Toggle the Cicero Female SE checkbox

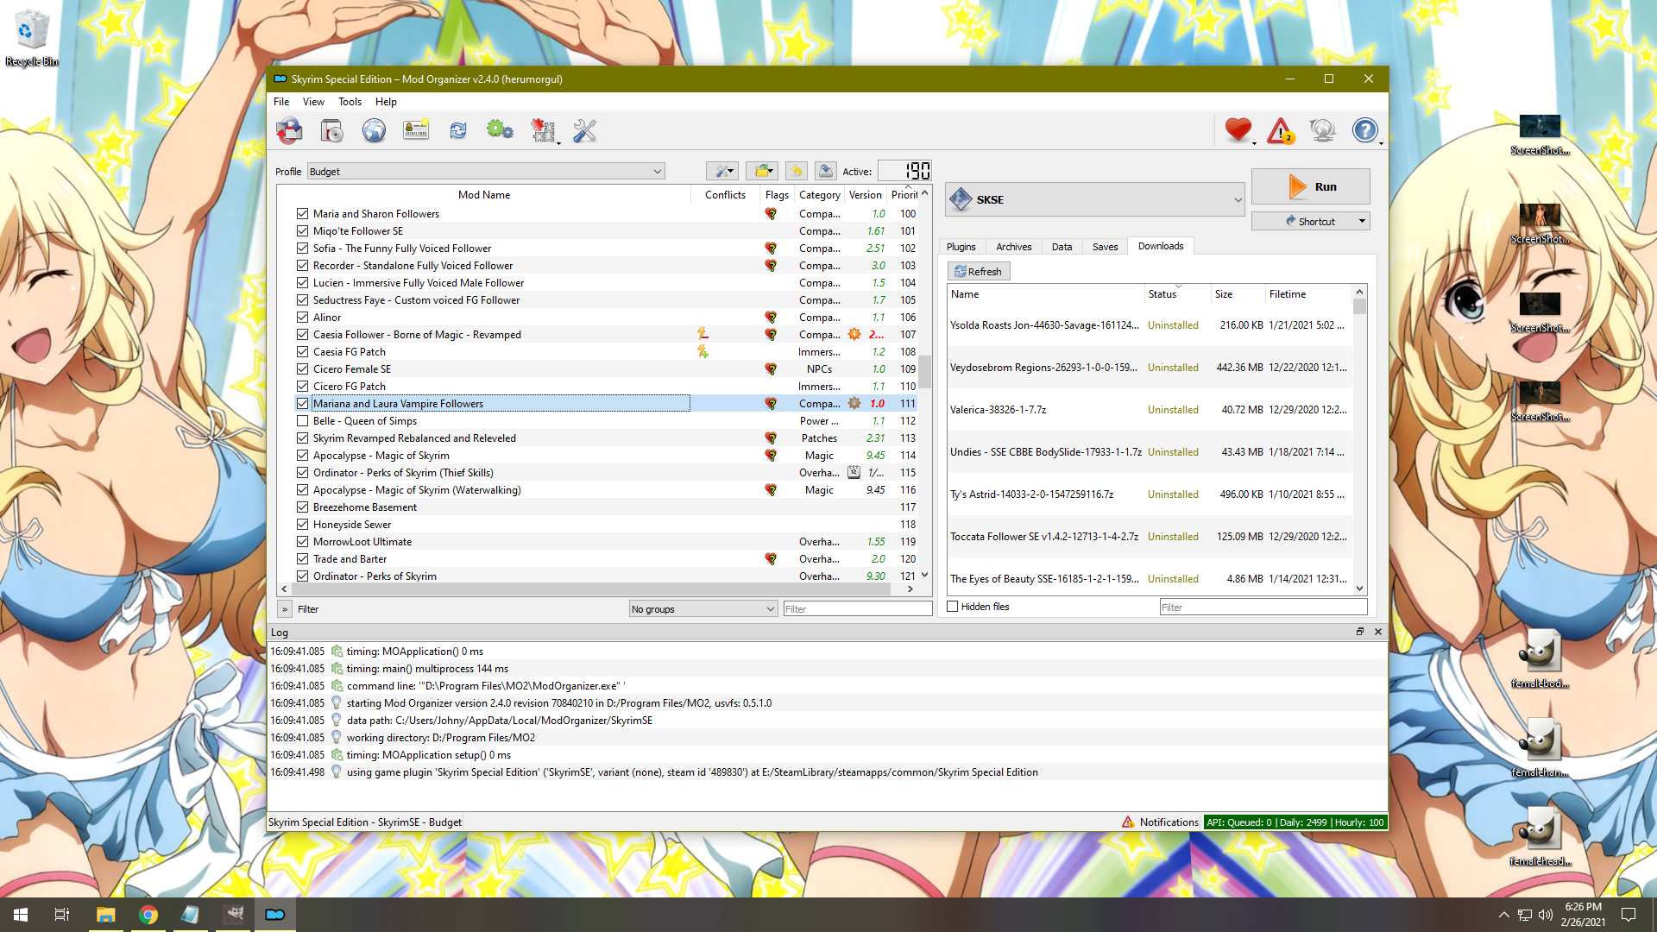pos(302,369)
